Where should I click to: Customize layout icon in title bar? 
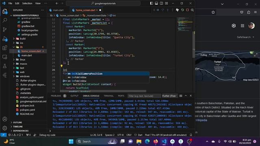167,3
